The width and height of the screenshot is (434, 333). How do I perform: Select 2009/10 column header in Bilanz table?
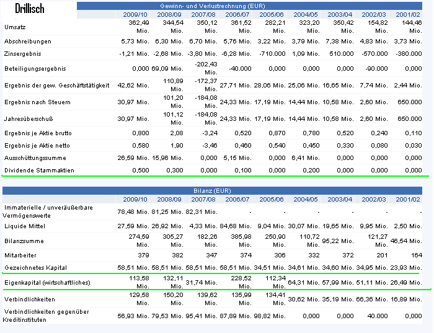click(135, 199)
